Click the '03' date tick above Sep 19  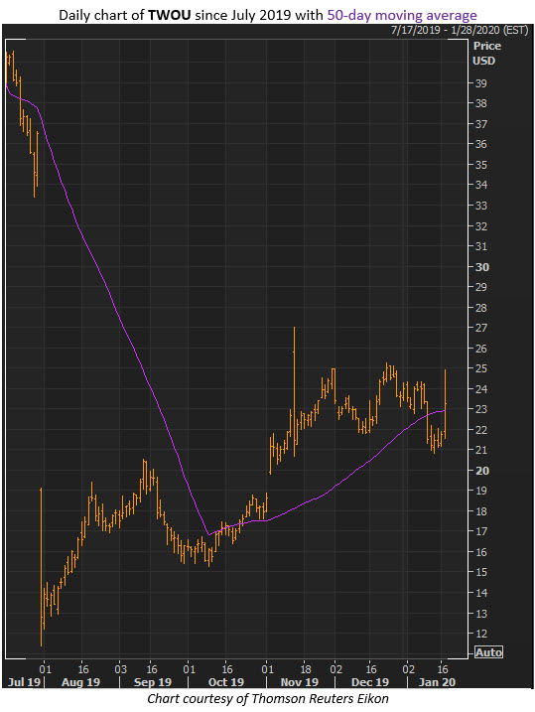(x=120, y=669)
